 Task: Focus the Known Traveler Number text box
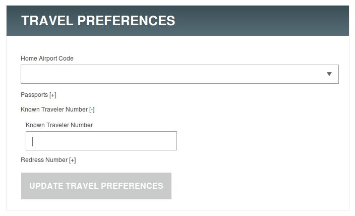tap(101, 141)
